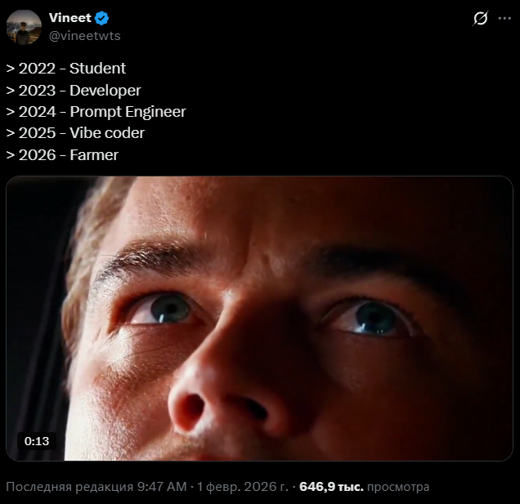Click the date "1 февр. 2026 г."
This screenshot has height=504, width=520.
(243, 487)
